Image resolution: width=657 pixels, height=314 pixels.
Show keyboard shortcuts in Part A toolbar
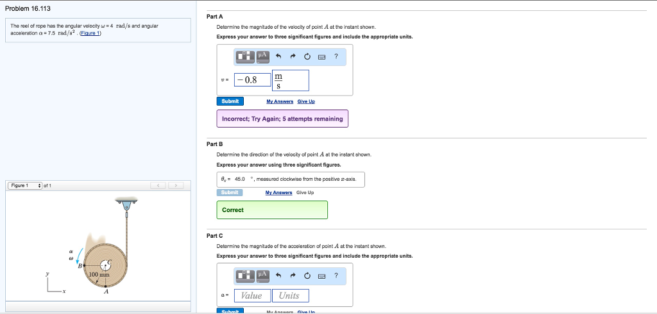(321, 57)
